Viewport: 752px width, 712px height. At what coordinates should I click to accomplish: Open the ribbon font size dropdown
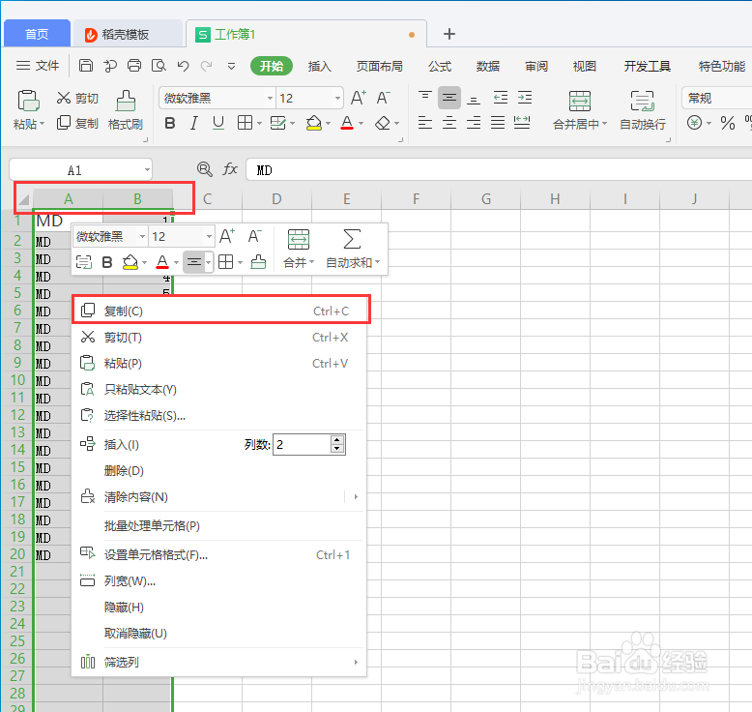coord(337,99)
